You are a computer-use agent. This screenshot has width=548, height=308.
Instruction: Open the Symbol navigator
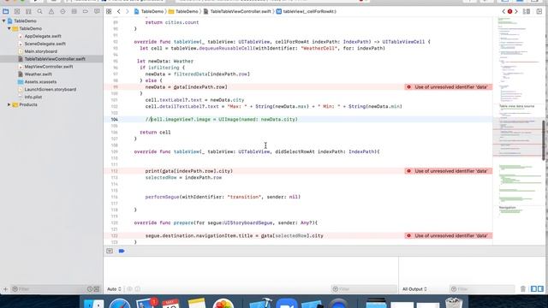28,11
